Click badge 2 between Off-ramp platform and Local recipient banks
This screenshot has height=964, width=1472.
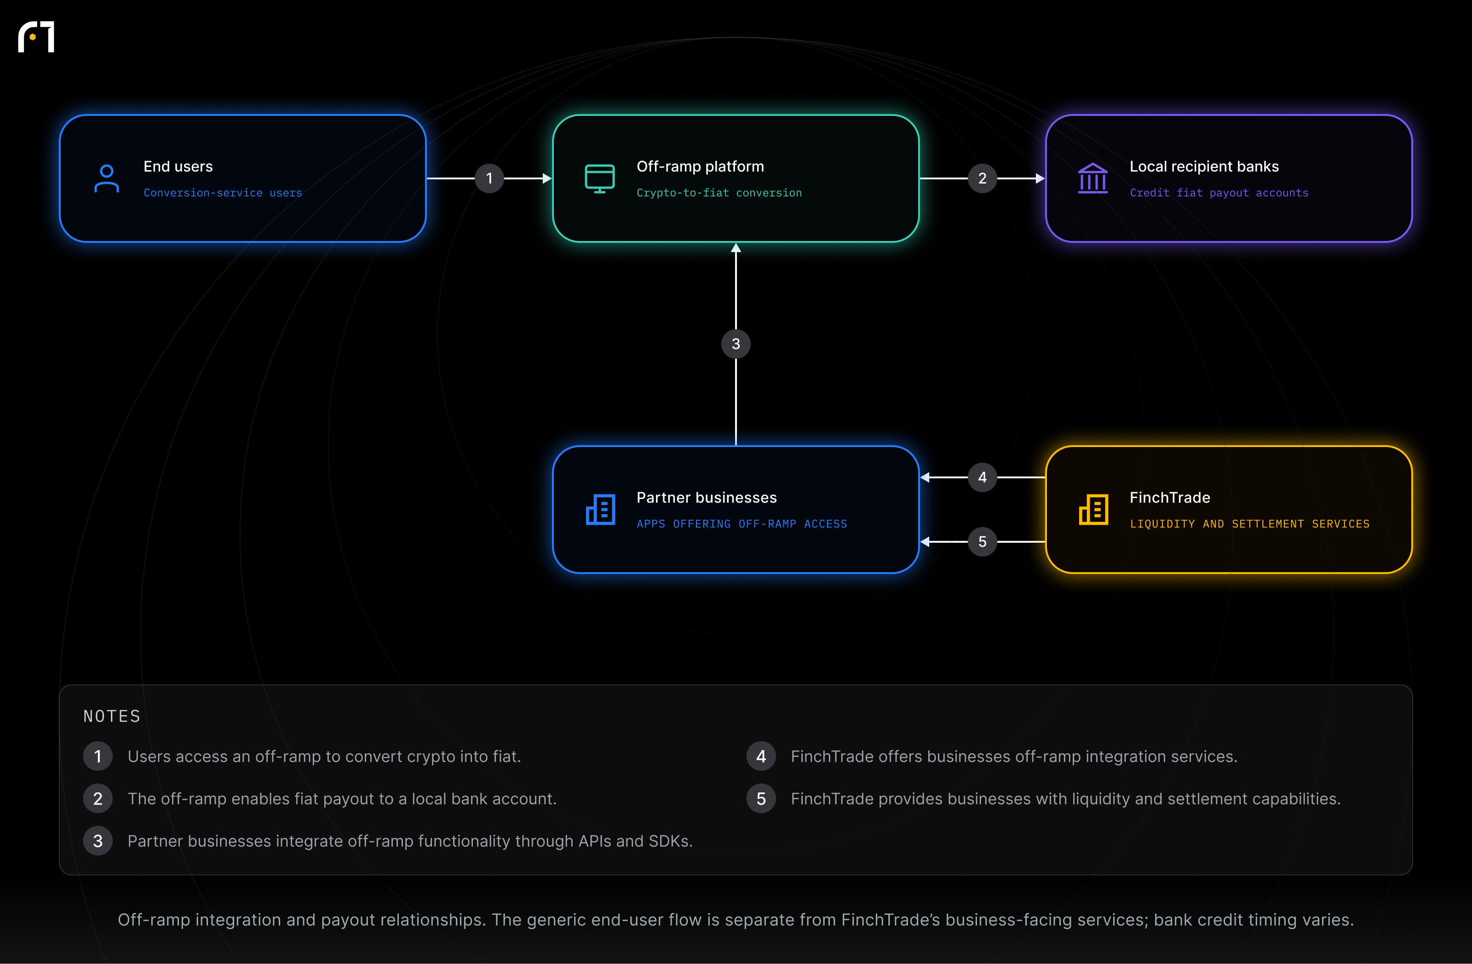pyautogui.click(x=982, y=178)
